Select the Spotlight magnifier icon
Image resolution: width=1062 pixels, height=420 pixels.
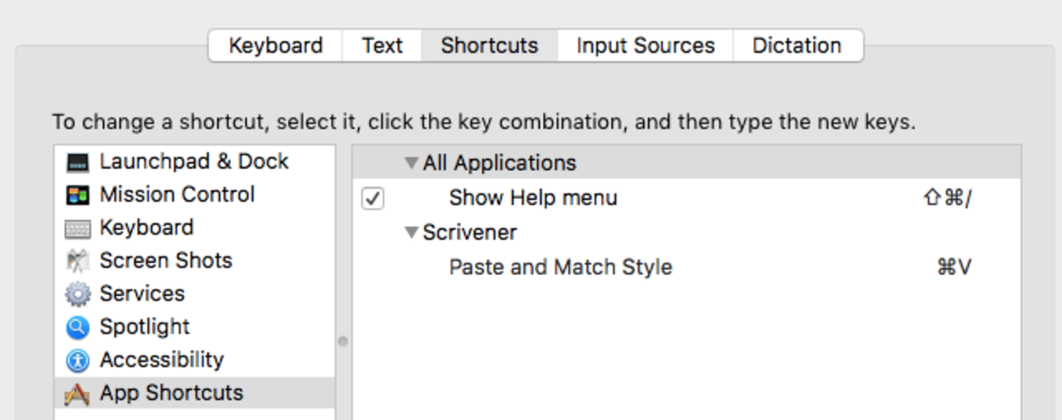pos(78,327)
